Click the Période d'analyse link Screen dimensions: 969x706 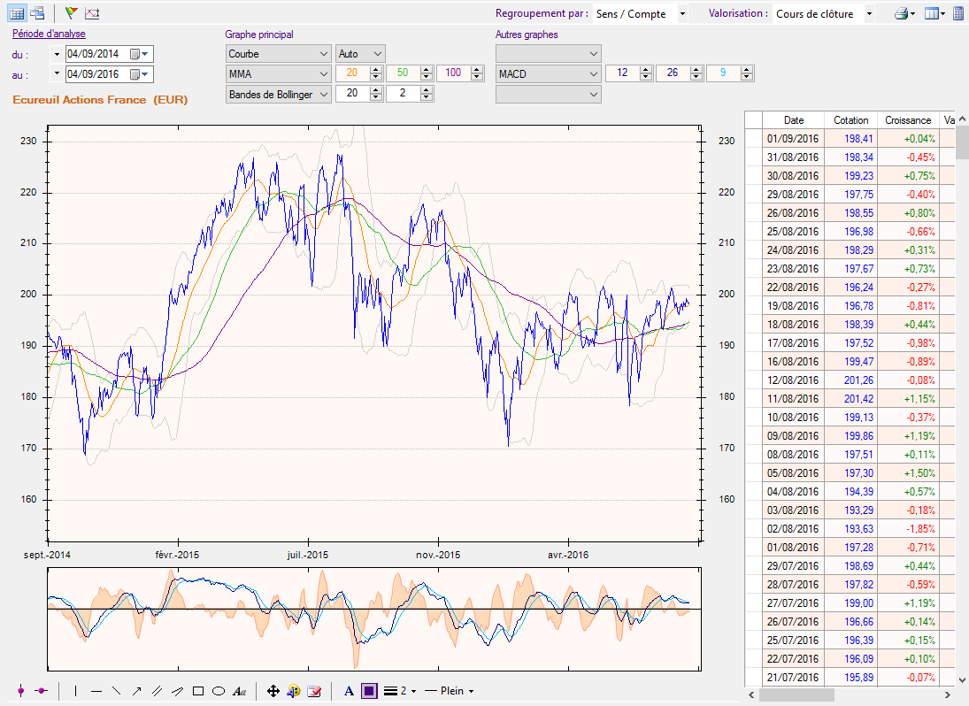[49, 34]
